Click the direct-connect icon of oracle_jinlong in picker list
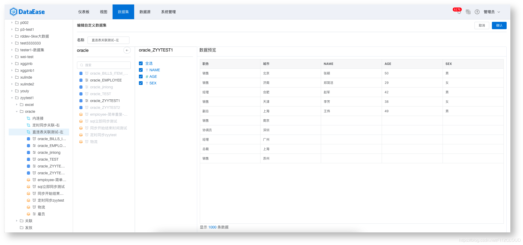Image resolution: width=523 pixels, height=245 pixels. point(87,87)
